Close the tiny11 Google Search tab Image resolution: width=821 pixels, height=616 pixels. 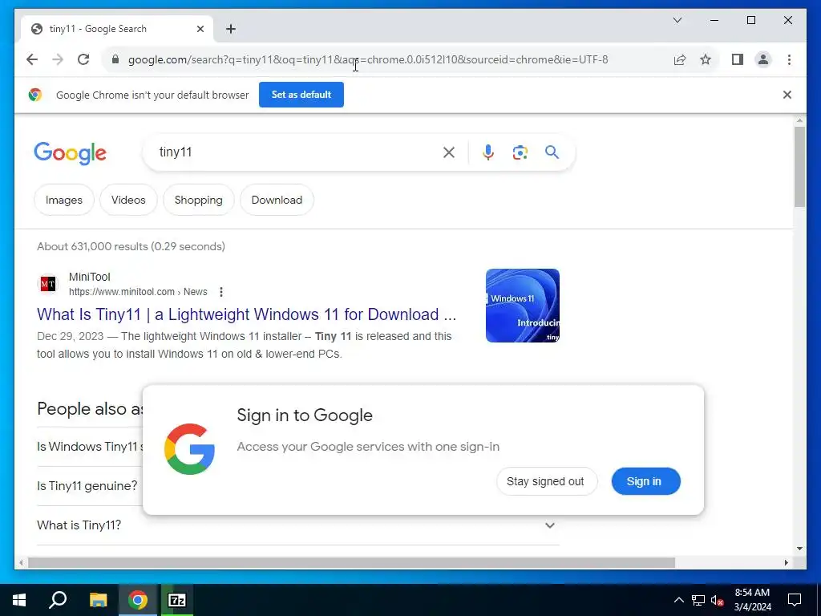pyautogui.click(x=200, y=29)
